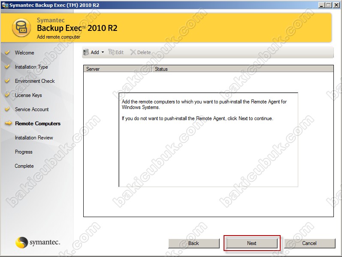Click the push-install instruction text box

208,139
